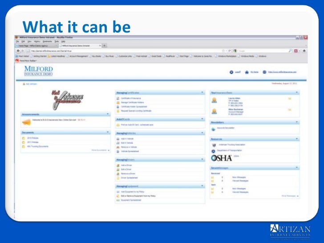Click the Certificate of Insurance icon

click(118, 98)
